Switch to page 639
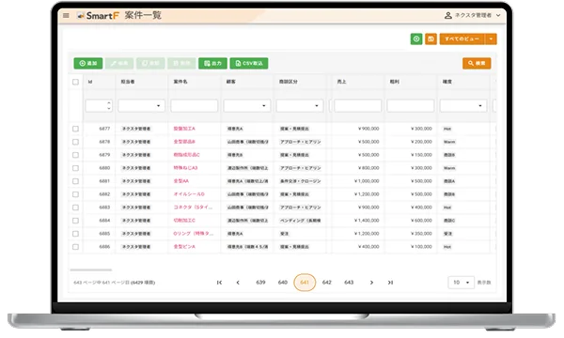564x338 pixels. tap(260, 283)
